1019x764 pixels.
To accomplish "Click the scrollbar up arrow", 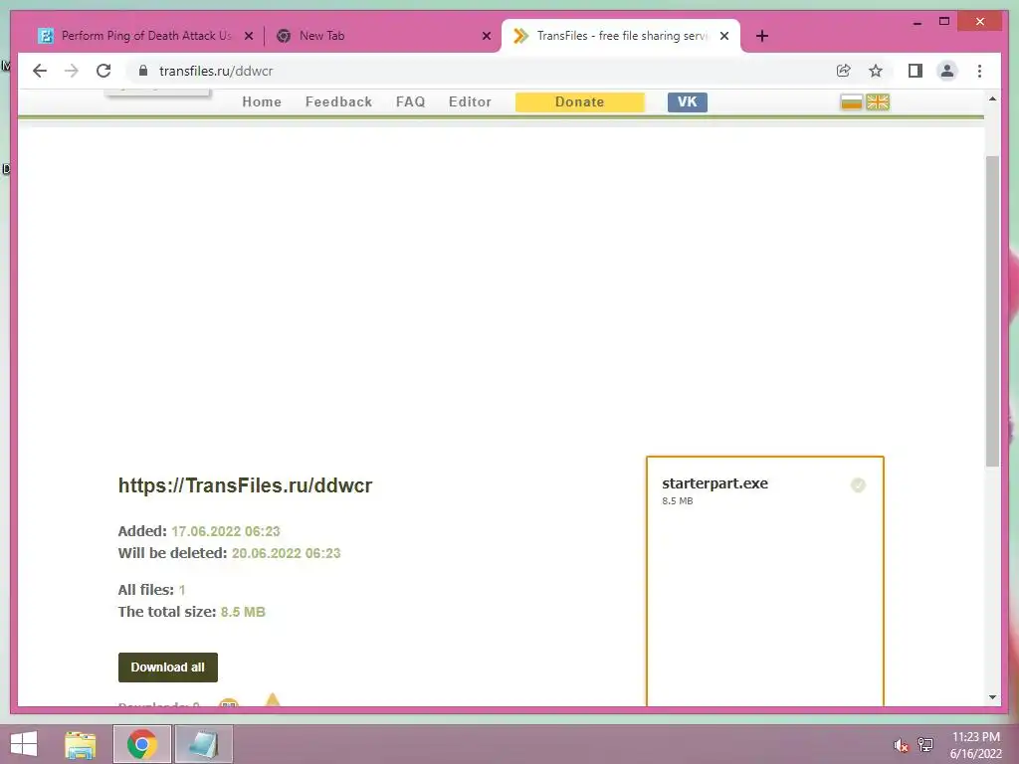I will [992, 98].
